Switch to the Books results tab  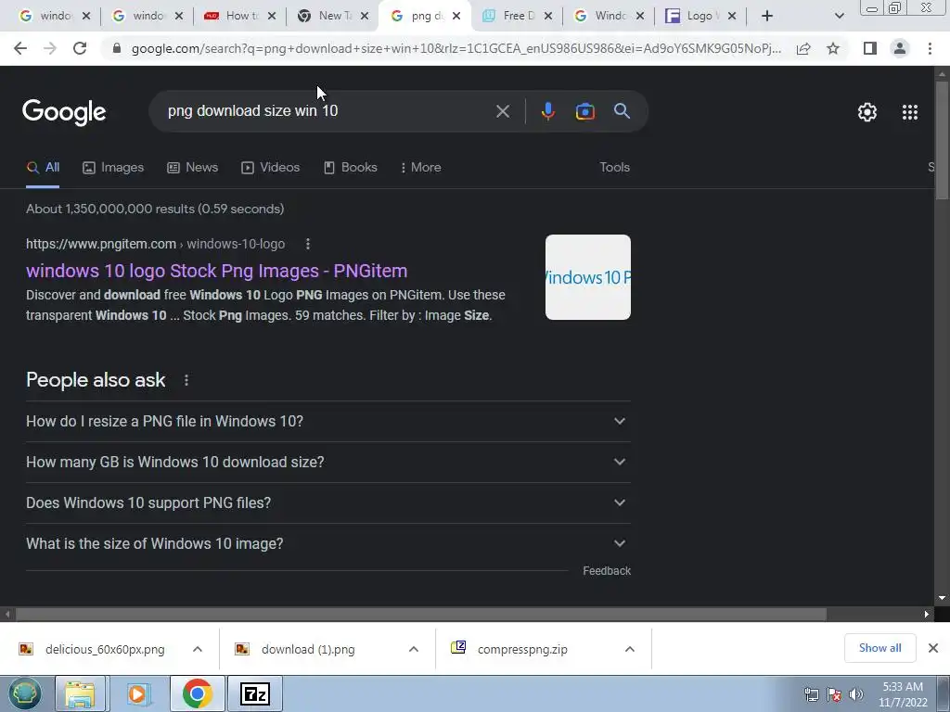coord(350,167)
